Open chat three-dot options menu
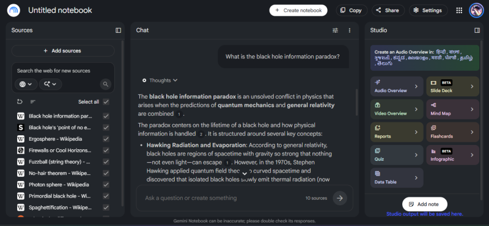Viewport: 489px width, 226px height. 349,30
